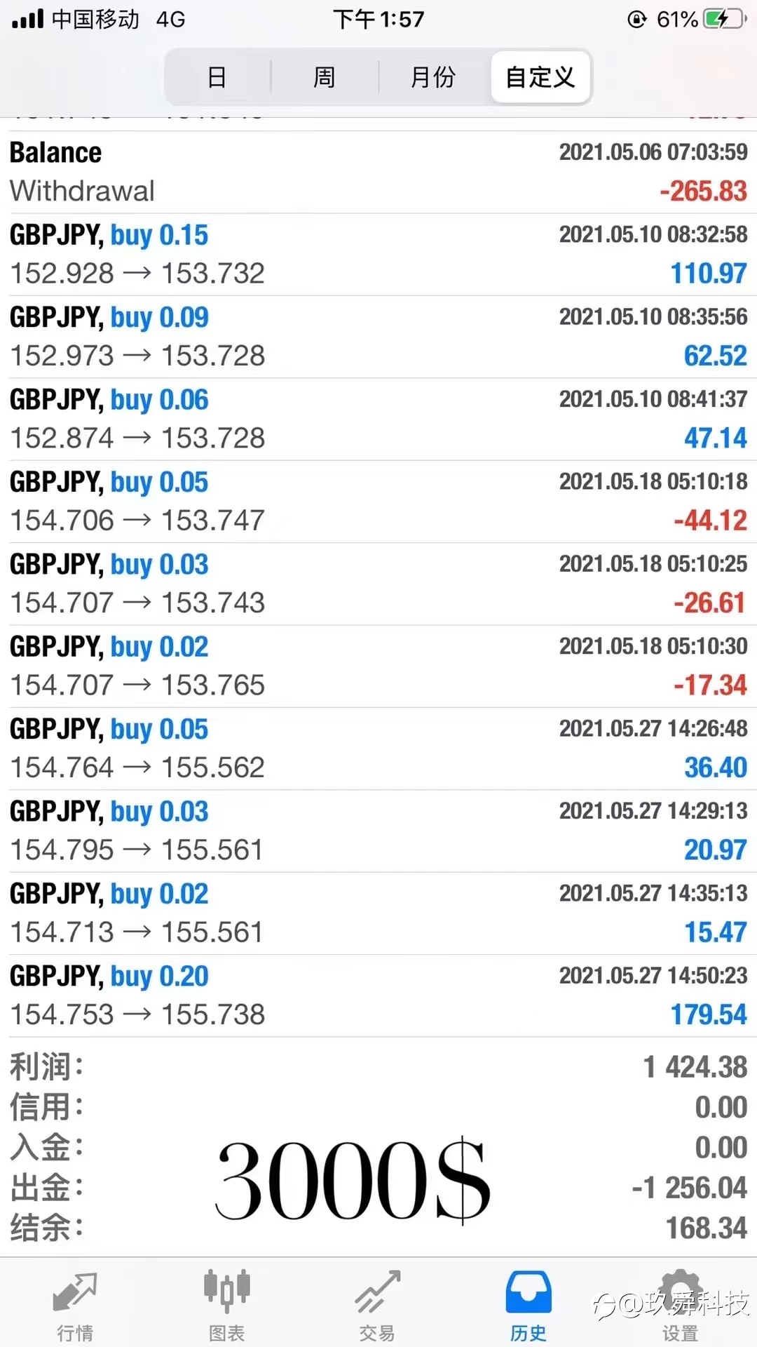This screenshot has height=1347, width=757.
Task: Open GBPJPY buy 0.15 trade row
Action: pyautogui.click(x=378, y=254)
